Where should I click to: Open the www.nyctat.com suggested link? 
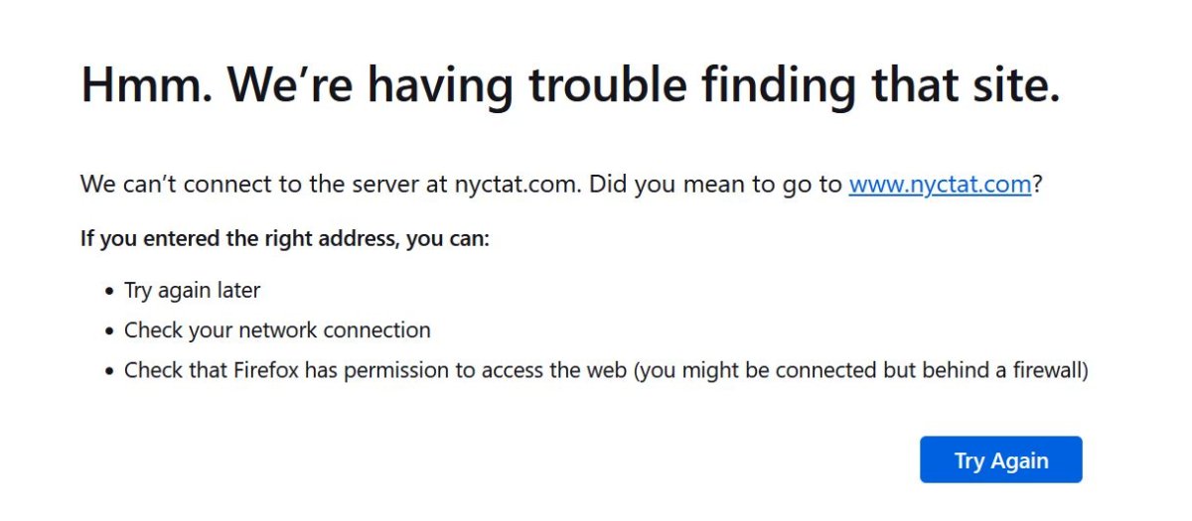(x=940, y=185)
